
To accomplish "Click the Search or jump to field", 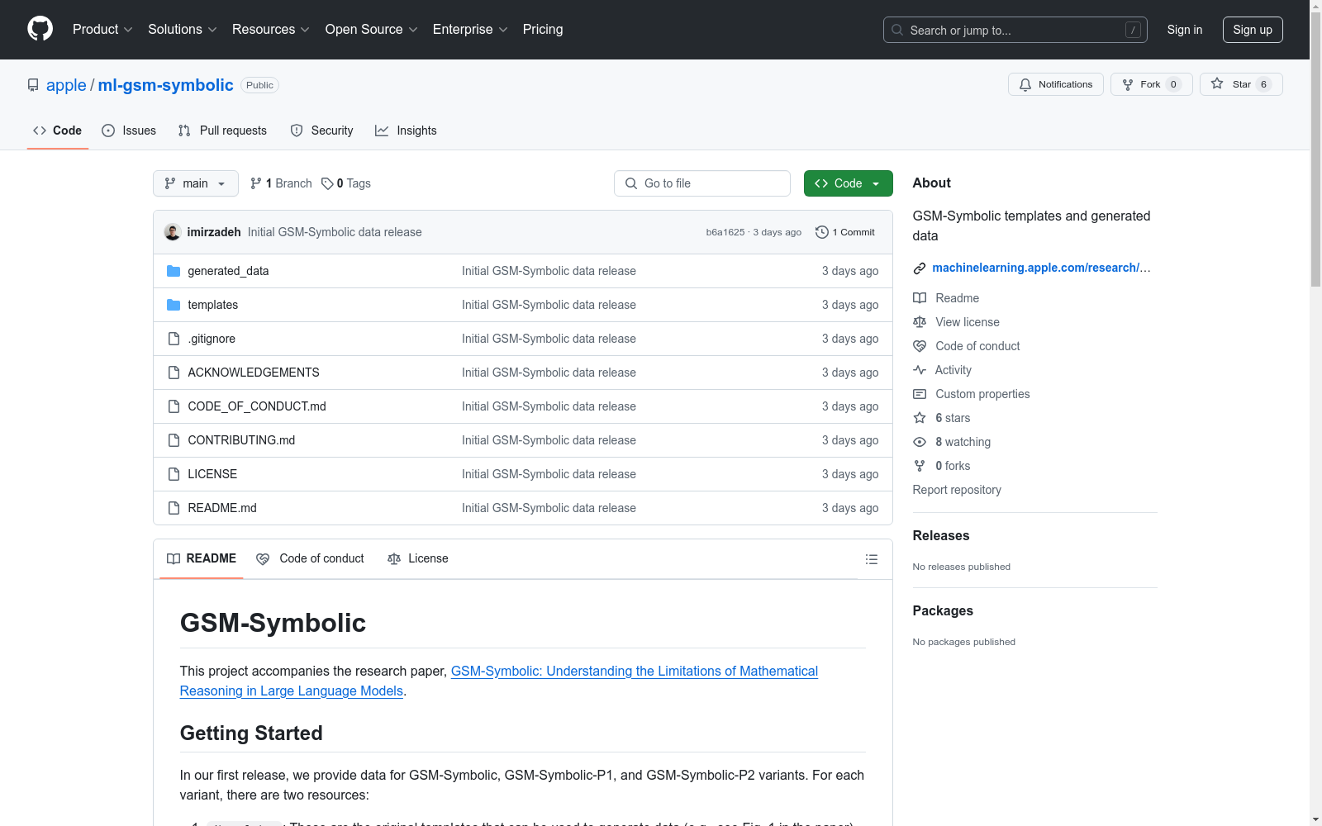I will coord(1015,30).
